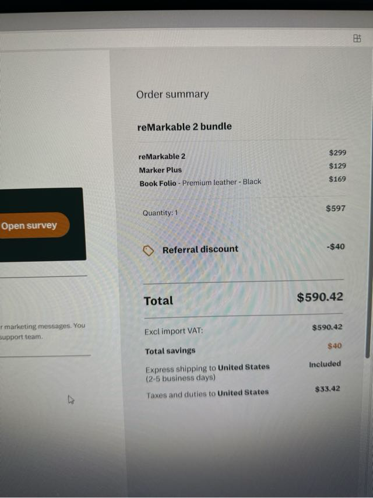
Task: Click the Referral discount label
Action: coord(200,249)
